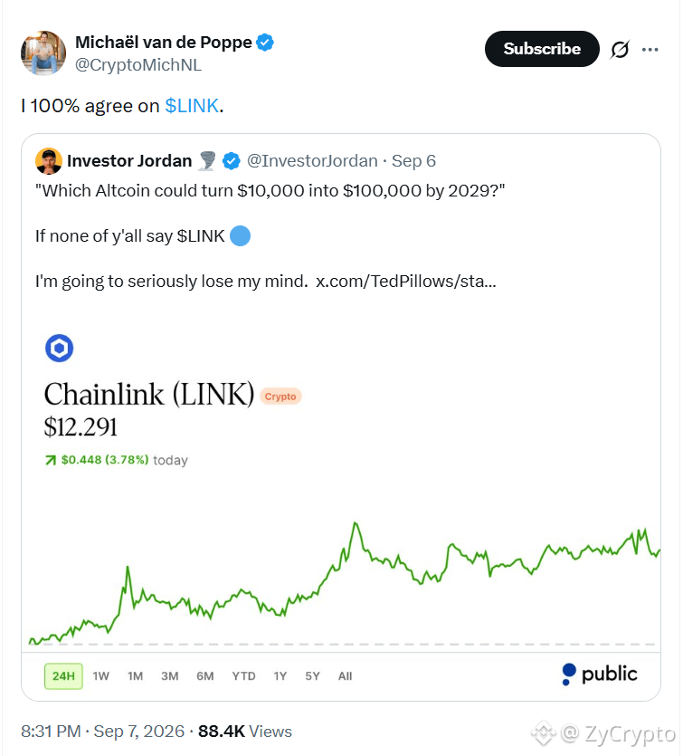The image size is (683, 756).
Task: Show the 5Y price history
Action: (313, 676)
